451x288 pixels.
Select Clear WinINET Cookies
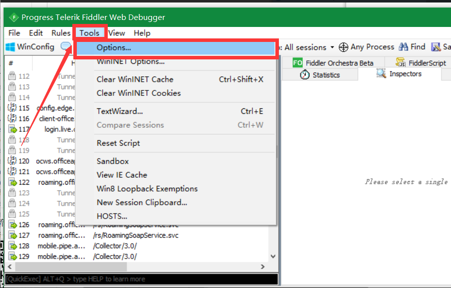(176, 93)
